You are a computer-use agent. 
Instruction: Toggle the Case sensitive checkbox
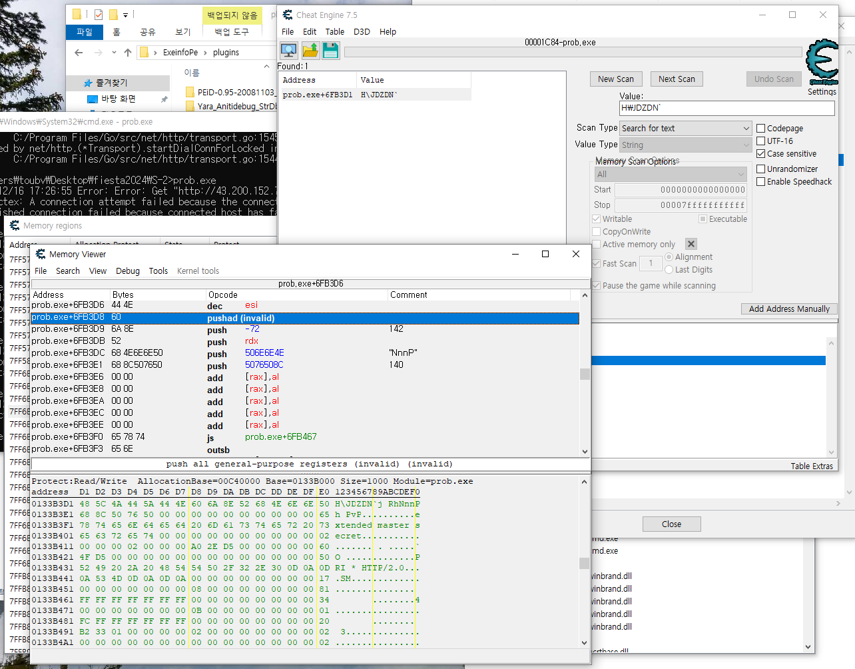point(761,153)
